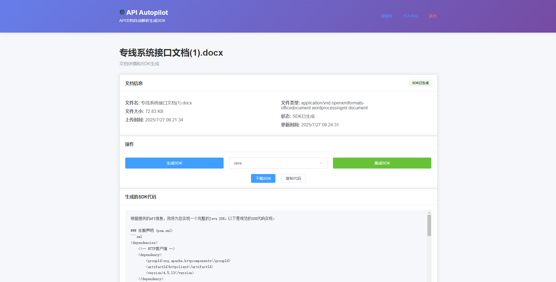Click the SDK已生成 status badge
Screen dimensions: 556x282
click(420, 83)
